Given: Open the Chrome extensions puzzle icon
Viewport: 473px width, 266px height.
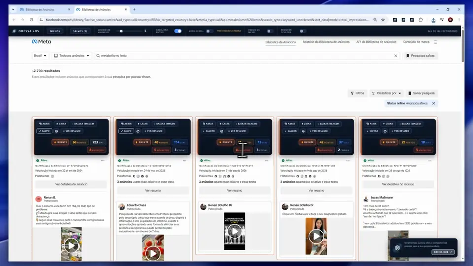Looking at the screenshot, I should pyautogui.click(x=420, y=20).
